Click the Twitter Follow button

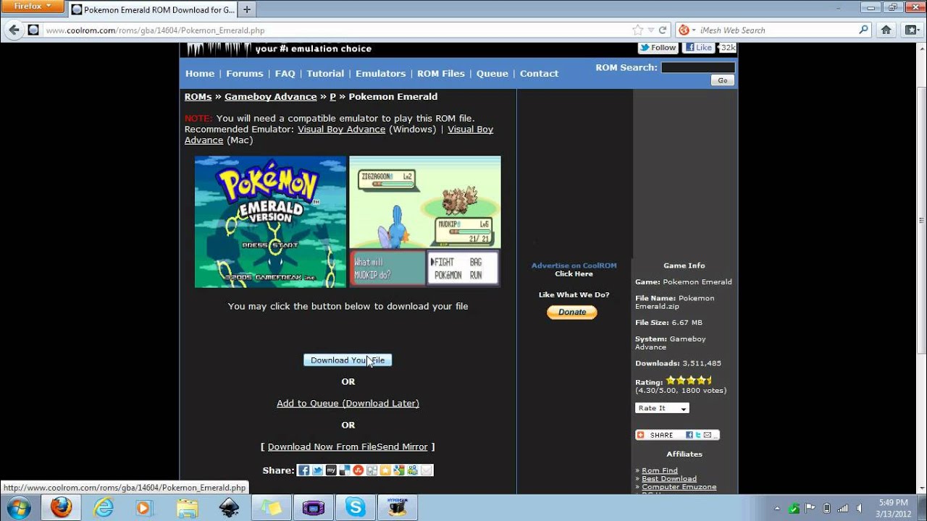tap(658, 48)
